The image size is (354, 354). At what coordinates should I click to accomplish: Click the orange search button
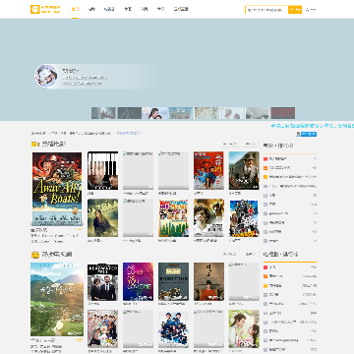coord(295,10)
